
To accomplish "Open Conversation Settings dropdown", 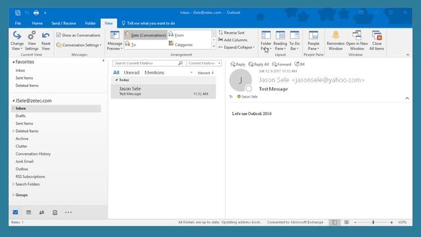I will (x=79, y=45).
